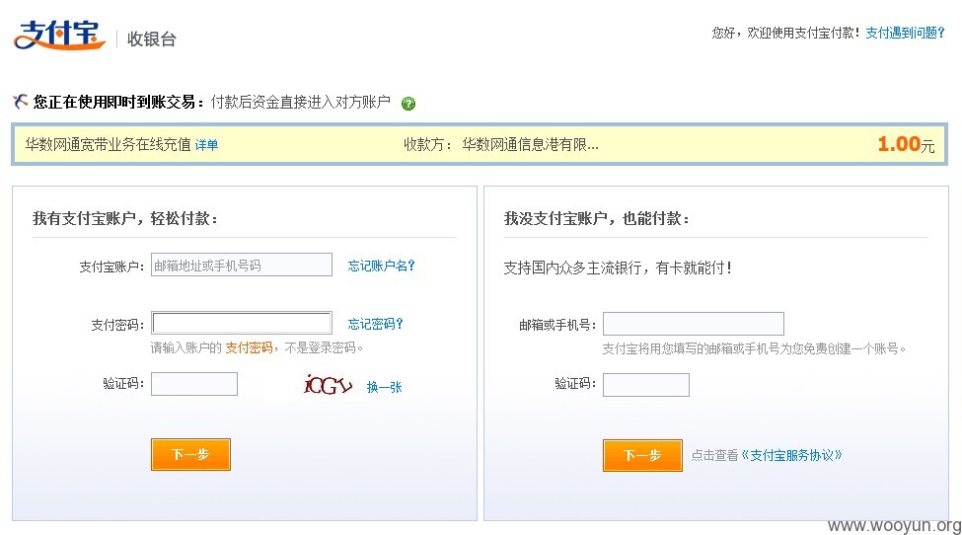Open 详单 order details link

pos(207,145)
